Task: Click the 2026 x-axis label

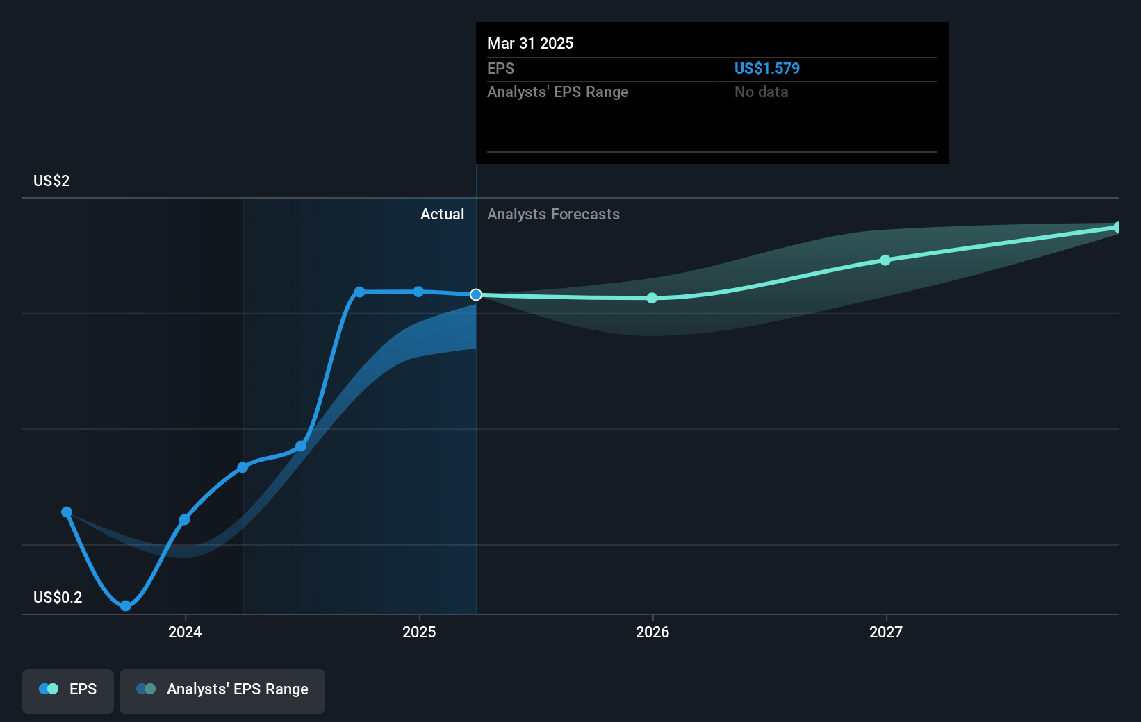Action: click(x=652, y=632)
